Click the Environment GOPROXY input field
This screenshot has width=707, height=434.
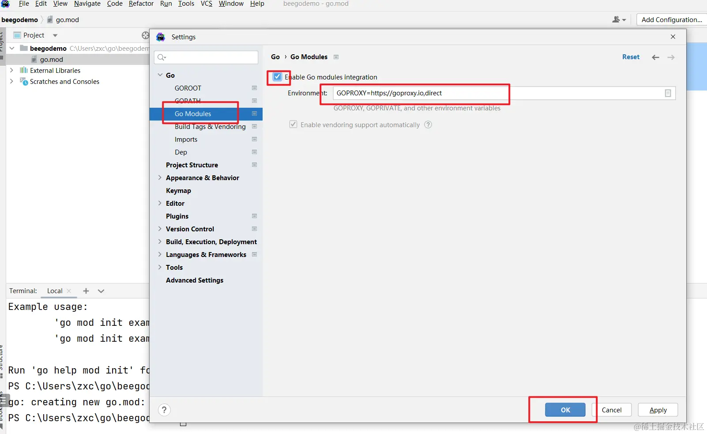tap(504, 93)
